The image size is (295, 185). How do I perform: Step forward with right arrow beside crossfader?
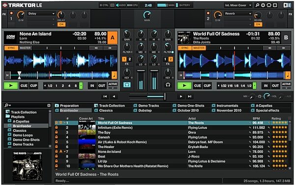(x=181, y=96)
